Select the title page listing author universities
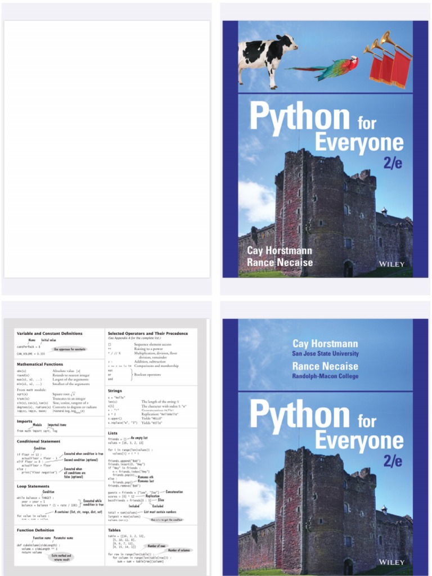The image size is (432, 576). click(x=325, y=447)
